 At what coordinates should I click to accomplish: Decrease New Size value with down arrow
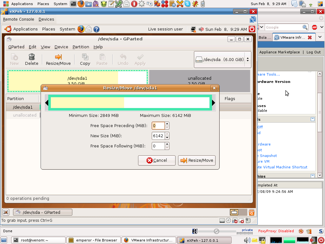click(x=167, y=138)
